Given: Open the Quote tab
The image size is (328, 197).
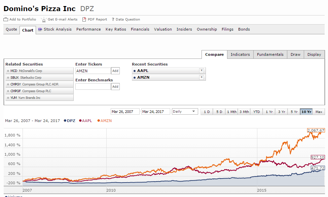Looking at the screenshot, I should [x=11, y=29].
